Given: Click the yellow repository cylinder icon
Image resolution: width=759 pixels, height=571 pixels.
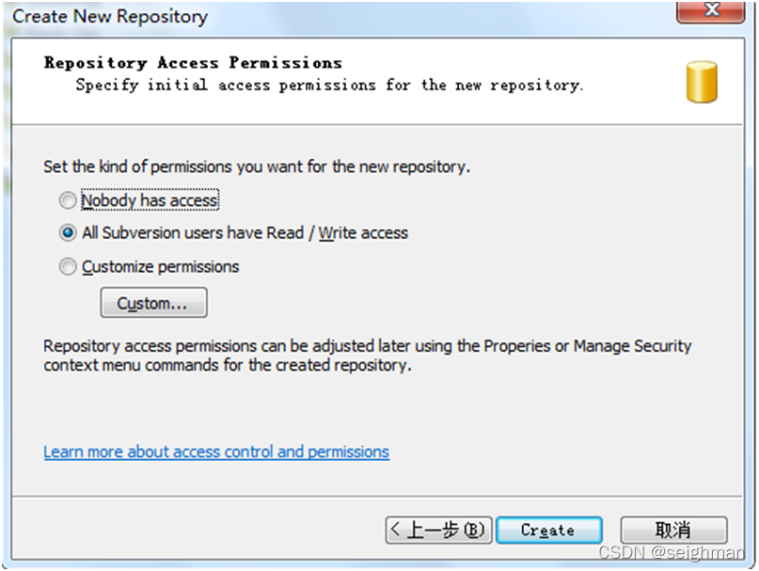Looking at the screenshot, I should [x=702, y=82].
